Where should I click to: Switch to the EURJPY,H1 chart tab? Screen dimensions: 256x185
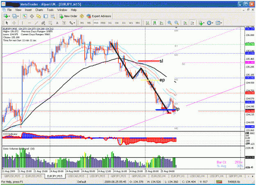coord(178,176)
